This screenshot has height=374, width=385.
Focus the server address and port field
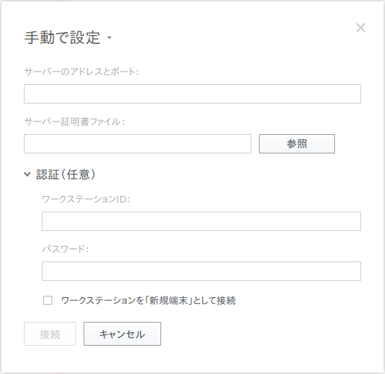[192, 94]
